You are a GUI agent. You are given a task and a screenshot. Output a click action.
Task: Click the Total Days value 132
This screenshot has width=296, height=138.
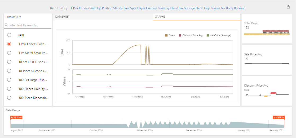[x=246, y=27]
